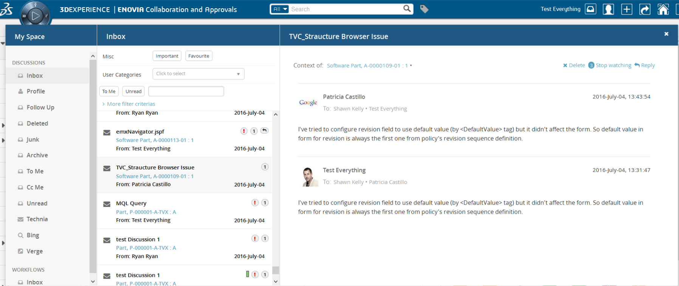This screenshot has height=286, width=679.
Task: Click reply arrow icon on emxNavigator.jspf message
Action: tap(264, 131)
